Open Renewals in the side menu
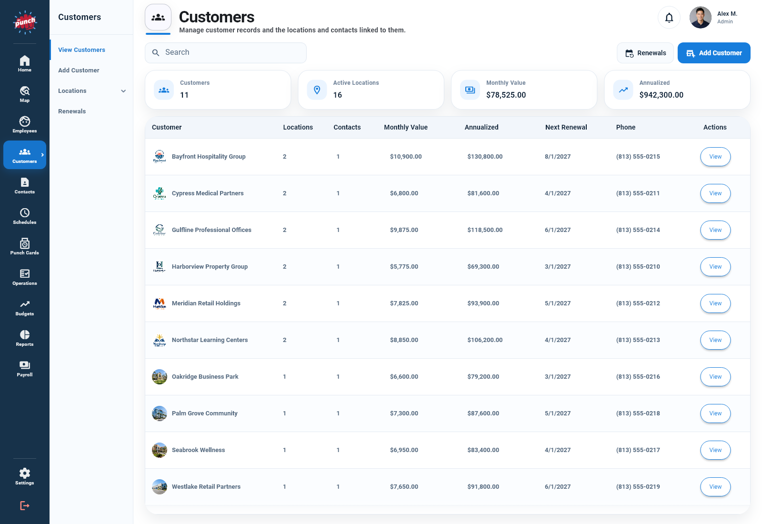The image size is (762, 524). pyautogui.click(x=72, y=111)
